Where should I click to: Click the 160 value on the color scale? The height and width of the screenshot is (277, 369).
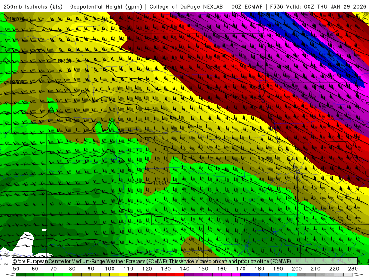222,269
